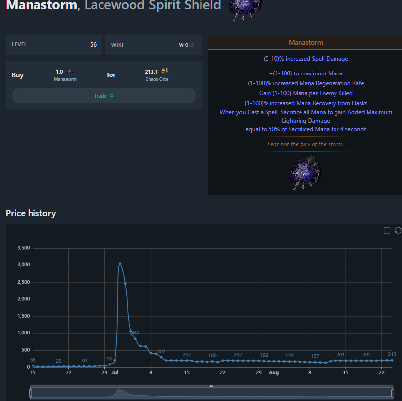Click the left handle of chart range slider
Screen dimensions: 402x401
(31, 393)
